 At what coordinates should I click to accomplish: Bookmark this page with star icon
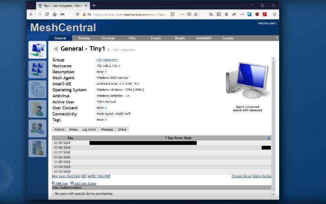click(x=196, y=14)
